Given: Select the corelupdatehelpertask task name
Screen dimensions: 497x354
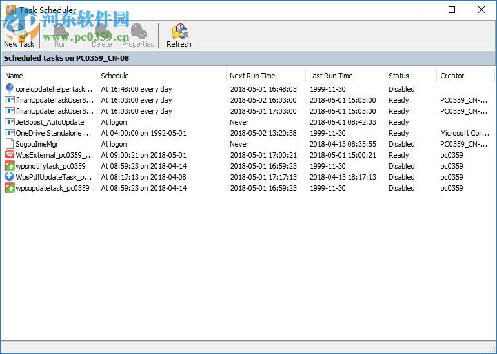Looking at the screenshot, I should tap(54, 89).
